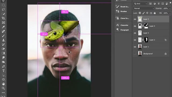Select Layer 3 by its name
This screenshot has width=172, height=97.
tap(146, 33)
